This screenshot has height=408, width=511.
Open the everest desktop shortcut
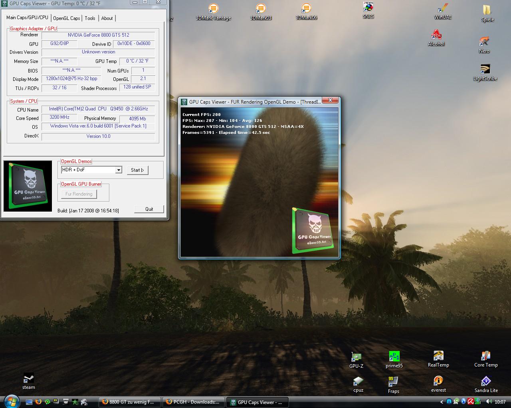point(438,384)
